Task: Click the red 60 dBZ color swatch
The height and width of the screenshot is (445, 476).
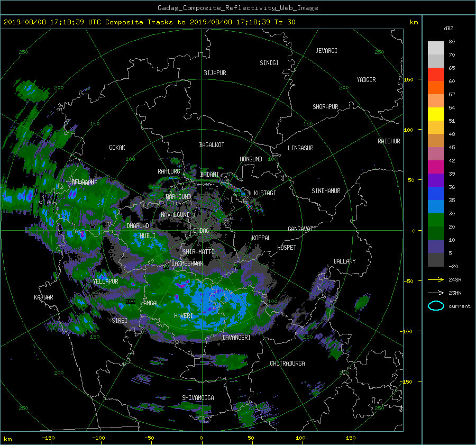Action: click(x=436, y=75)
